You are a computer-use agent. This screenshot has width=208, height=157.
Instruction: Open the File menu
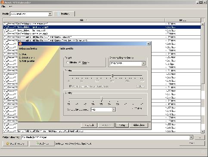tap(3, 6)
